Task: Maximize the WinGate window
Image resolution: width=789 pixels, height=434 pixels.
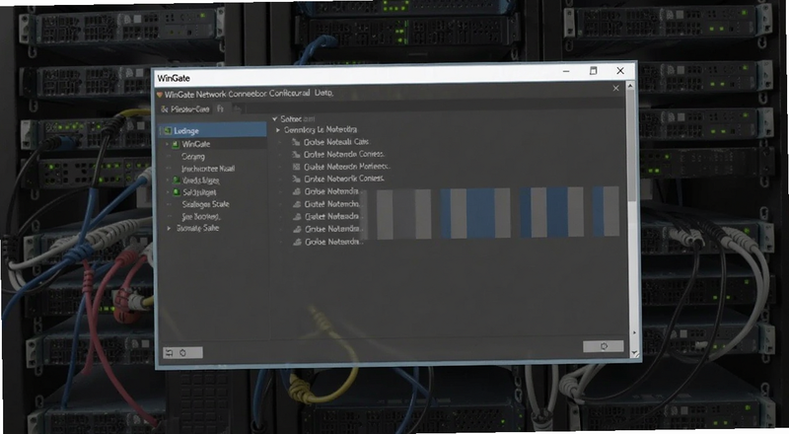Action: (x=594, y=71)
